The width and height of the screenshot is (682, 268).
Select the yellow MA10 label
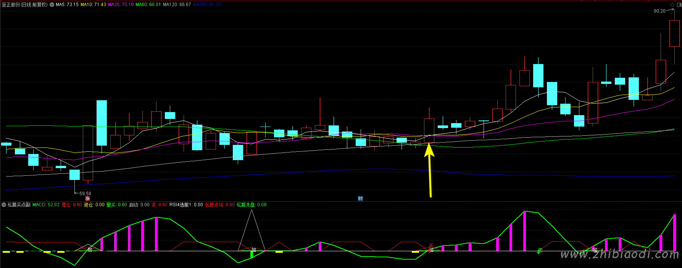point(93,5)
